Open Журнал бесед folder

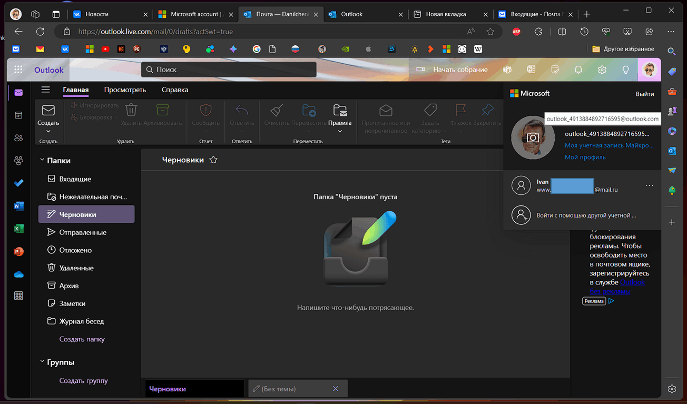(86, 321)
